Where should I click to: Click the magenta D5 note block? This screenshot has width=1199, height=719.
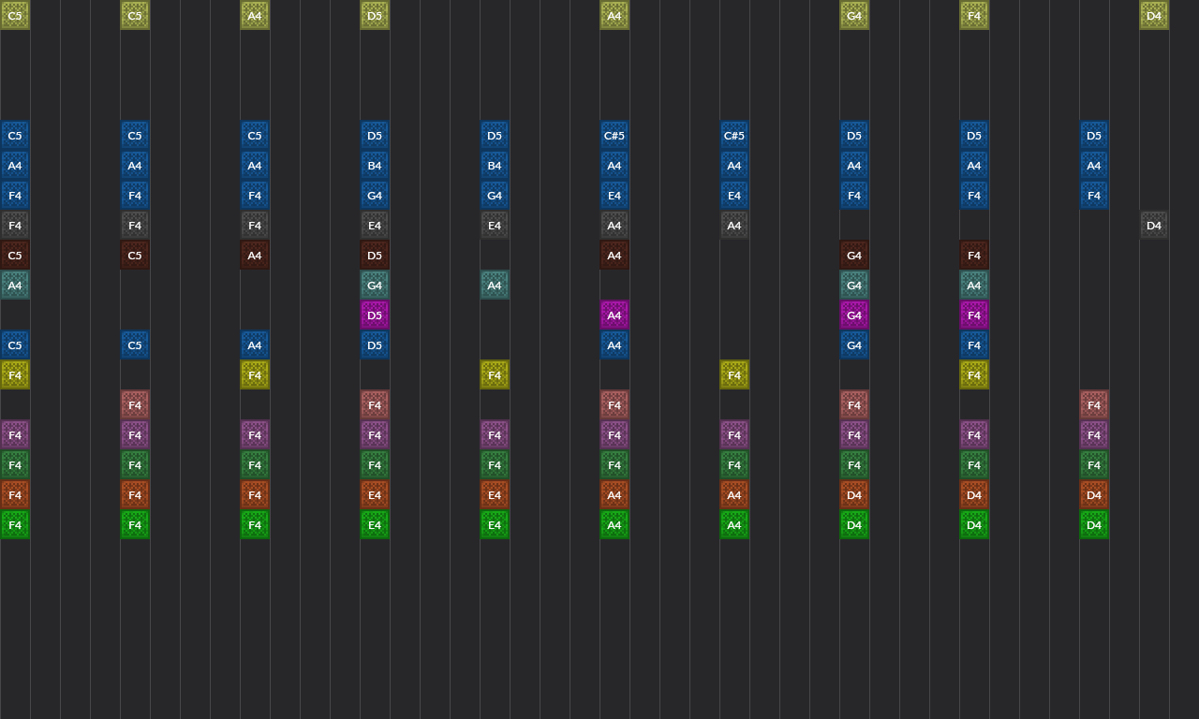tap(375, 315)
